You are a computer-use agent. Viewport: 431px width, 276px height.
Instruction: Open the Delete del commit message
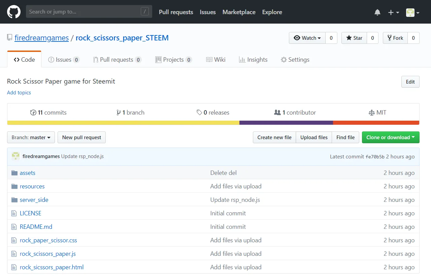(x=224, y=173)
